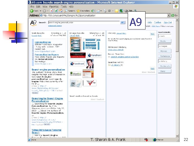
Task: Open 'Searching for Search Engine Personalization' result
Action: tap(47, 100)
